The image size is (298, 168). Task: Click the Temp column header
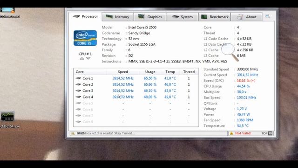click(170, 72)
